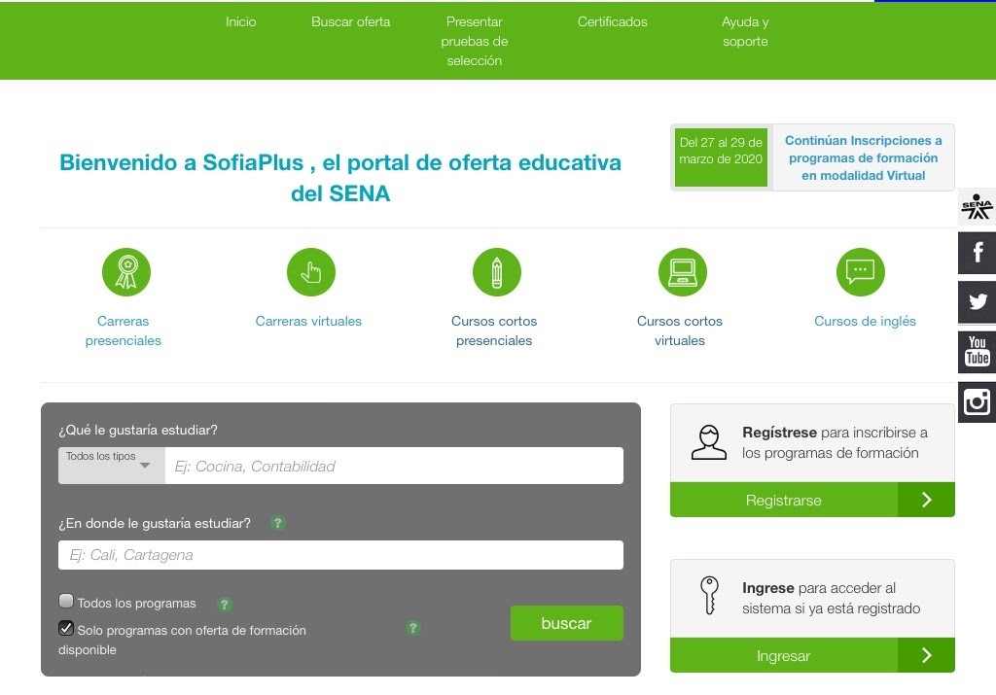Open Cursos de inglés chat icon
This screenshot has width=996, height=695.
click(860, 271)
